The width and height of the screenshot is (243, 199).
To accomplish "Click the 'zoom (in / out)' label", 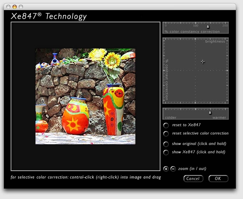I will click(x=192, y=169).
